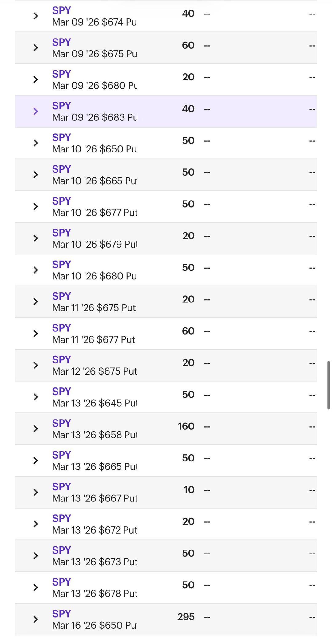Expand the Mar 09 $680 Put row

pos(35,79)
